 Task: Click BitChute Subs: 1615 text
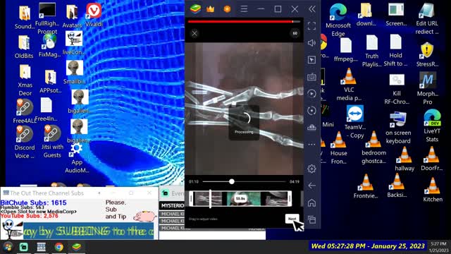click(33, 202)
